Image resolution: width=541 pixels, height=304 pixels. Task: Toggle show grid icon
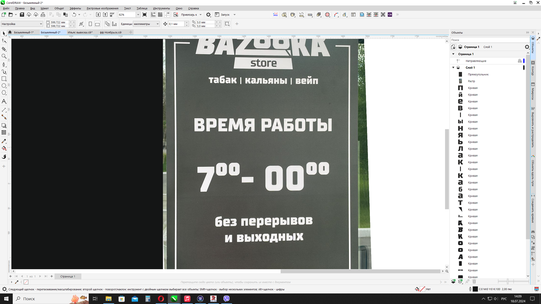click(x=160, y=15)
